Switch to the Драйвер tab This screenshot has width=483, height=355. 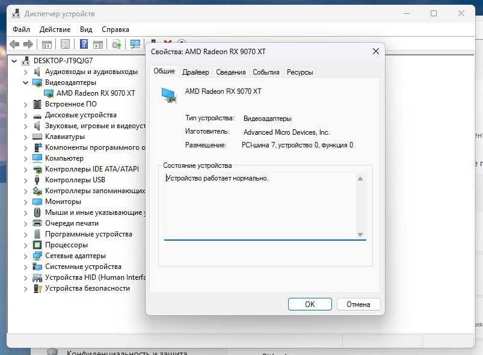195,72
